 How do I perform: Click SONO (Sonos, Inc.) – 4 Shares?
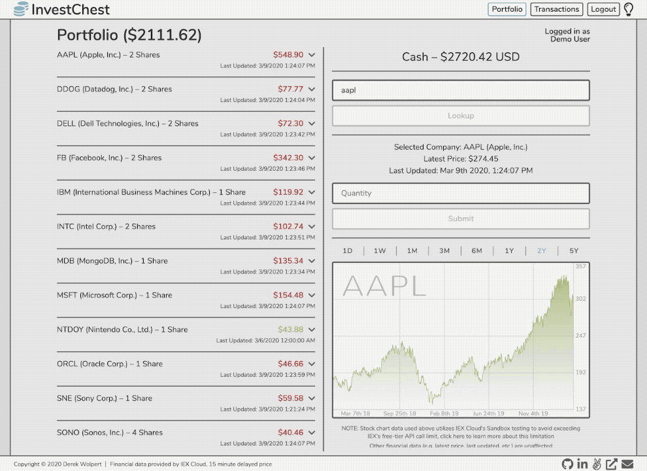point(110,432)
